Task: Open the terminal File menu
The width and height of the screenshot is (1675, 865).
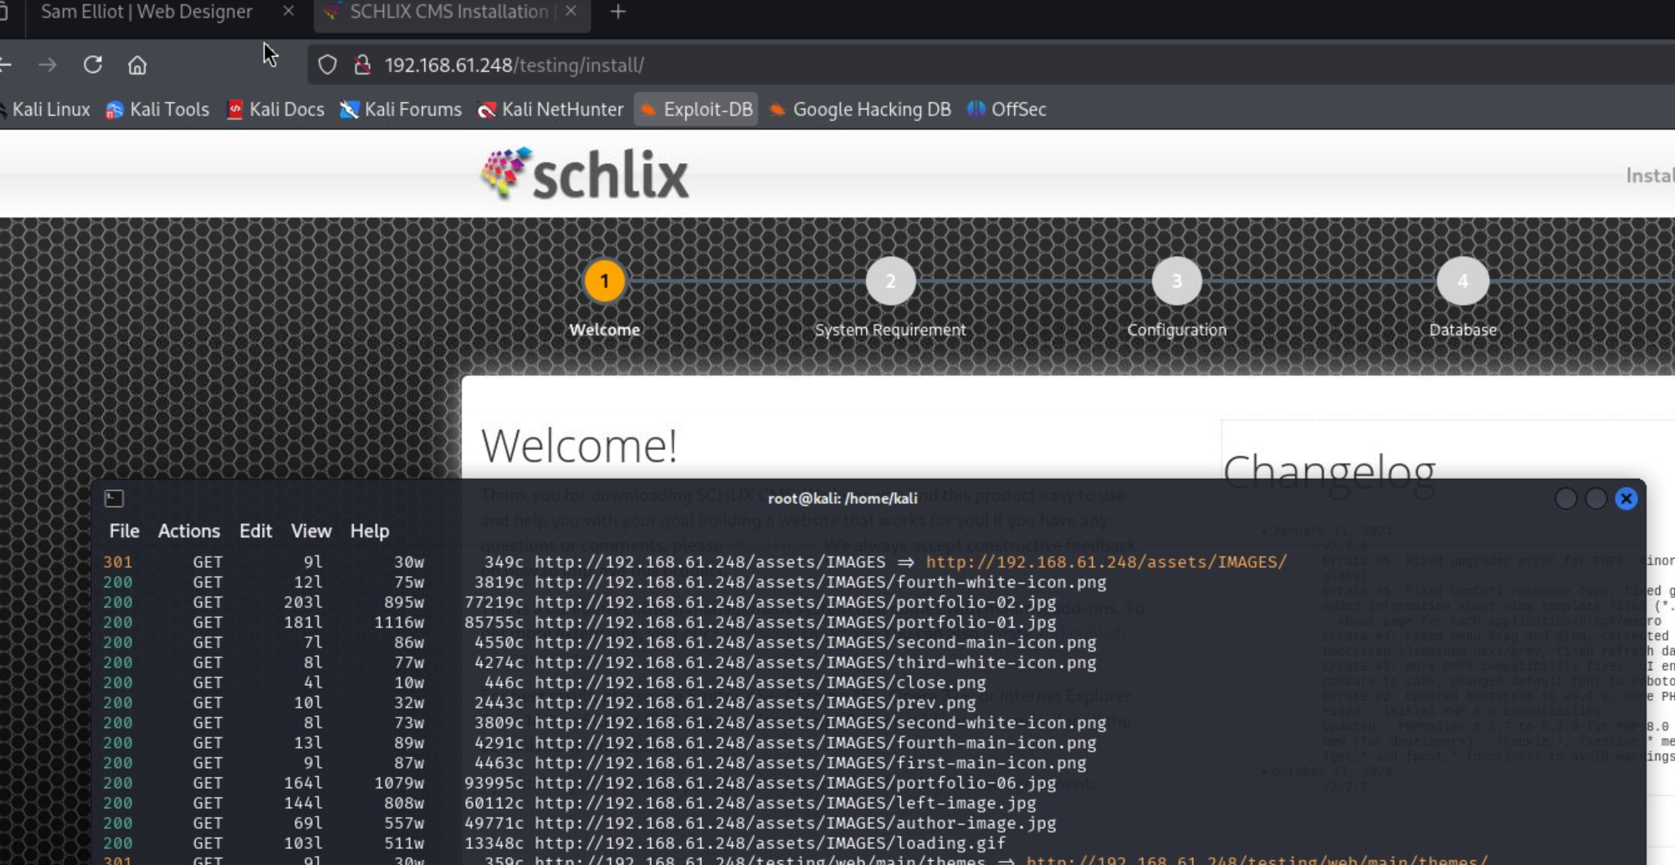Action: coord(124,531)
